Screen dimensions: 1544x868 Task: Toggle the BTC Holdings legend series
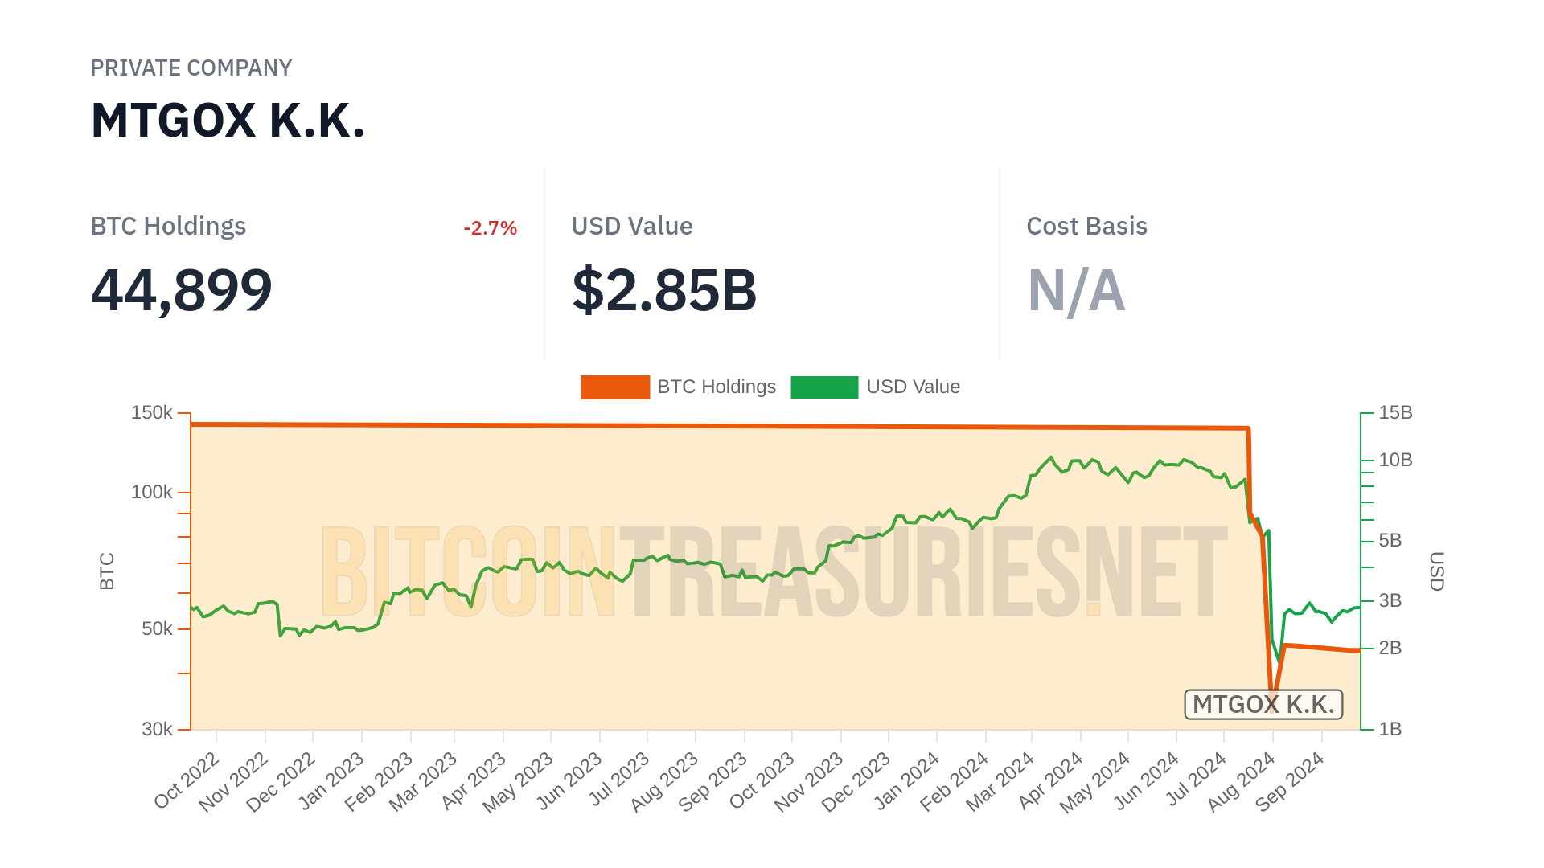pyautogui.click(x=716, y=387)
